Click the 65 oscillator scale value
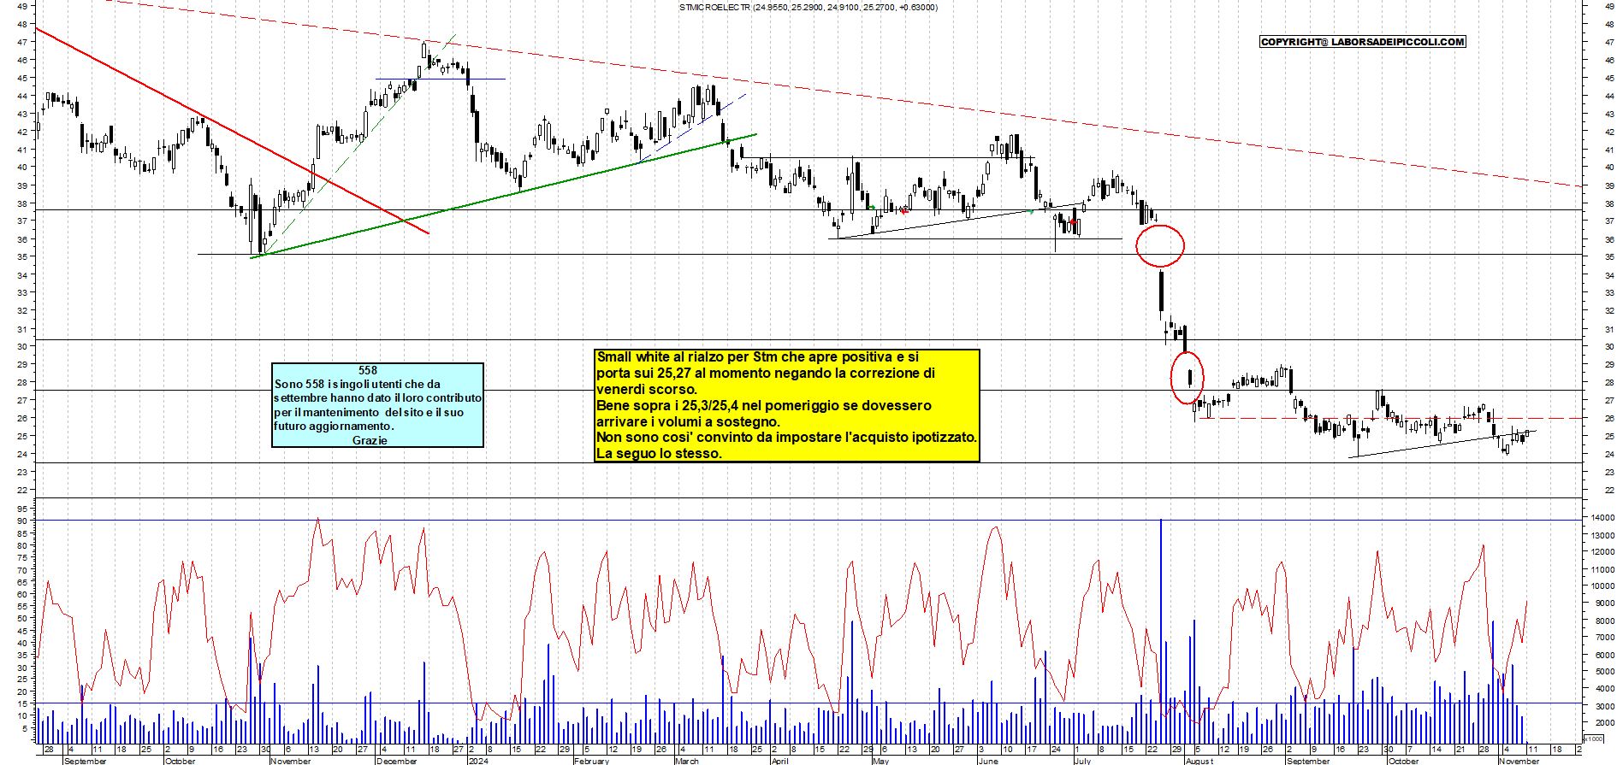Screen dimensions: 1617x765 pos(22,582)
